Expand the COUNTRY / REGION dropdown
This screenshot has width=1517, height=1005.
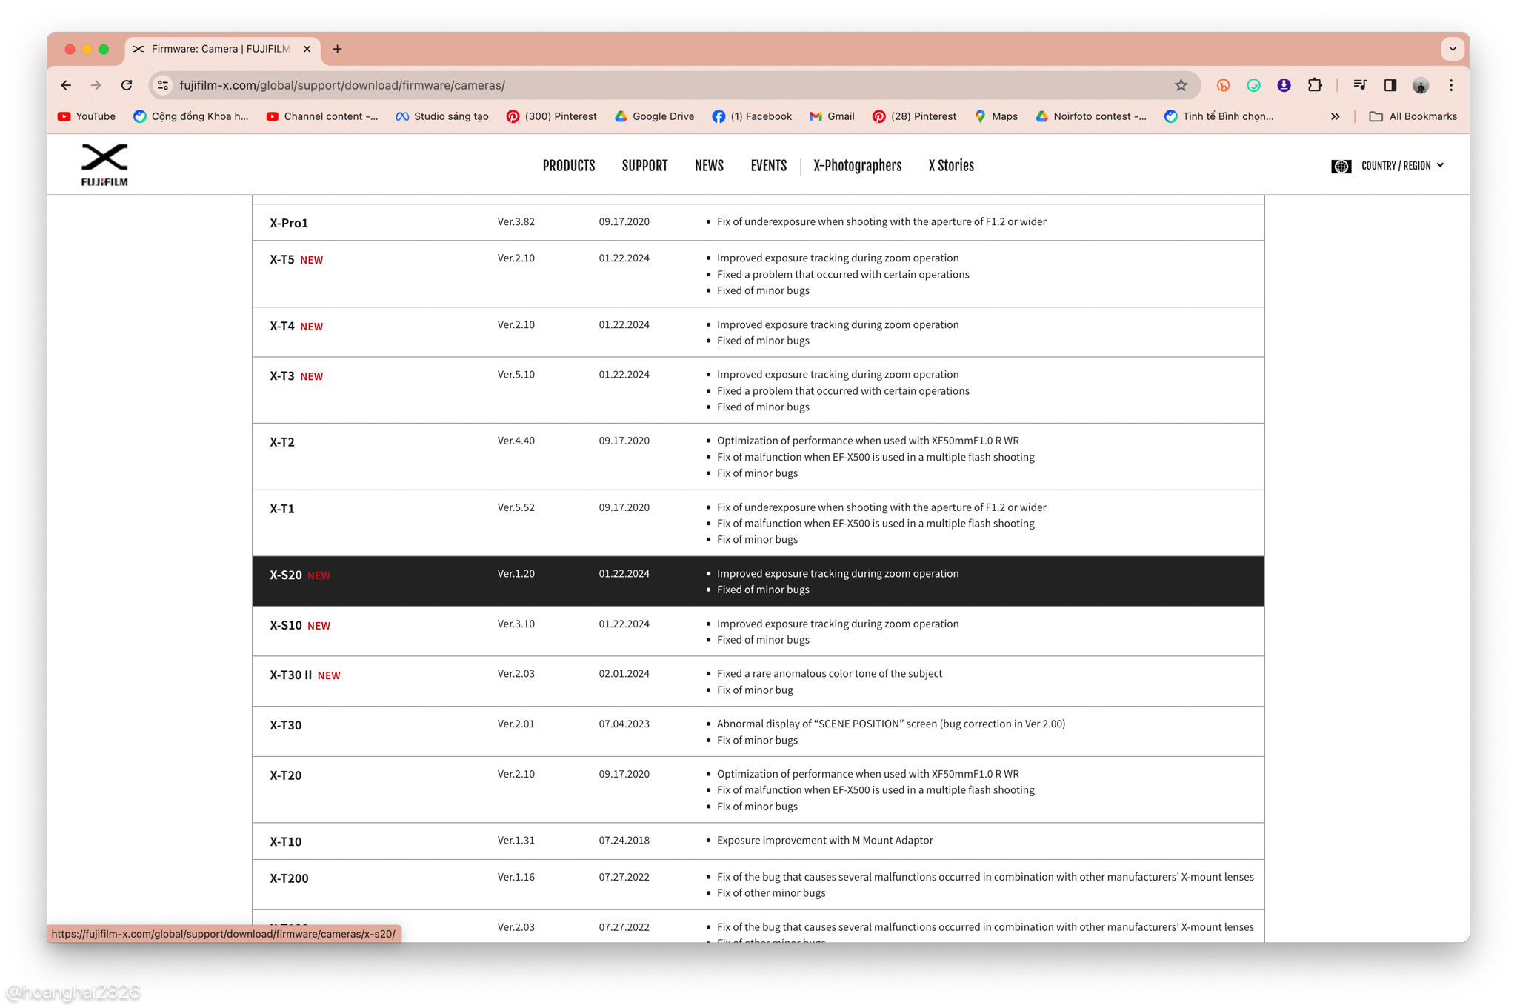pyautogui.click(x=1402, y=166)
